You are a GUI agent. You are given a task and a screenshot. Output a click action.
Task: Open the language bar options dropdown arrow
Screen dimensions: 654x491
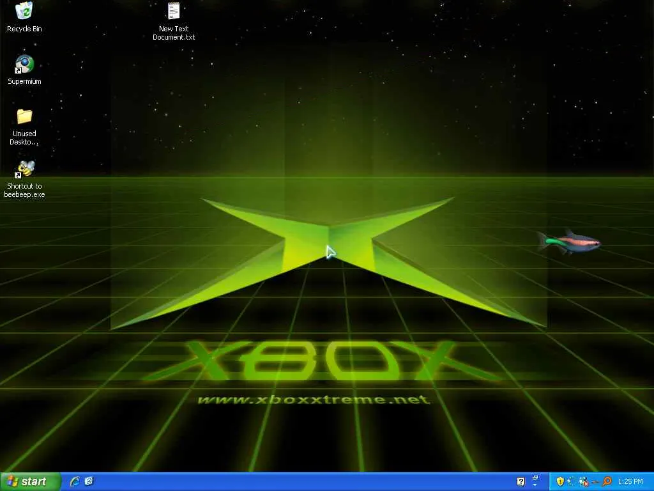pyautogui.click(x=535, y=485)
